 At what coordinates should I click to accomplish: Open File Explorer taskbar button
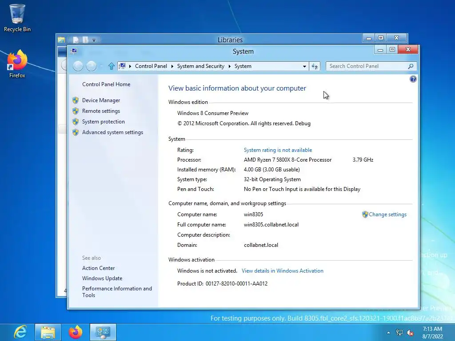click(48, 332)
